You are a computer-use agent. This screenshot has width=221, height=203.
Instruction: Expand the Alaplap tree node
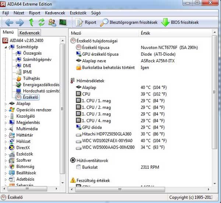(x=6, y=104)
